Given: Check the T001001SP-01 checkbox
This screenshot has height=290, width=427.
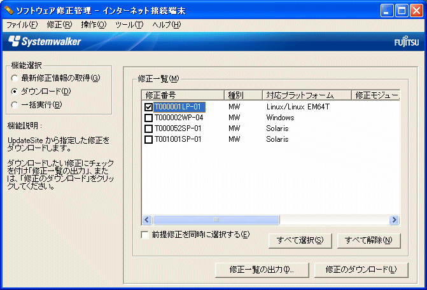Looking at the screenshot, I should click(x=148, y=139).
